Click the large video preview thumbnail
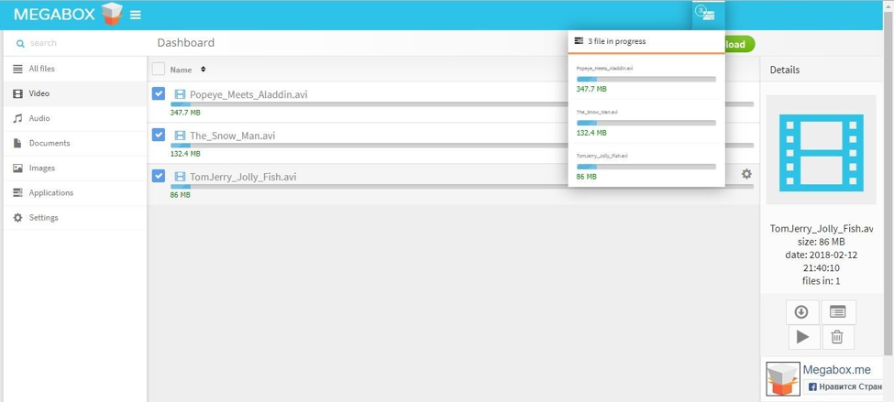894x402 pixels. click(x=821, y=150)
